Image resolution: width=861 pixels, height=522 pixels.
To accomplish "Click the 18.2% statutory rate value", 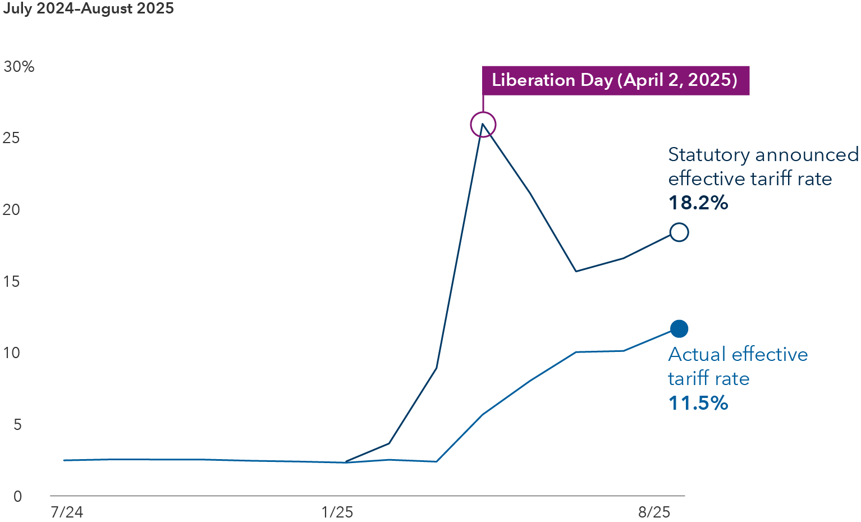I will coord(698,203).
